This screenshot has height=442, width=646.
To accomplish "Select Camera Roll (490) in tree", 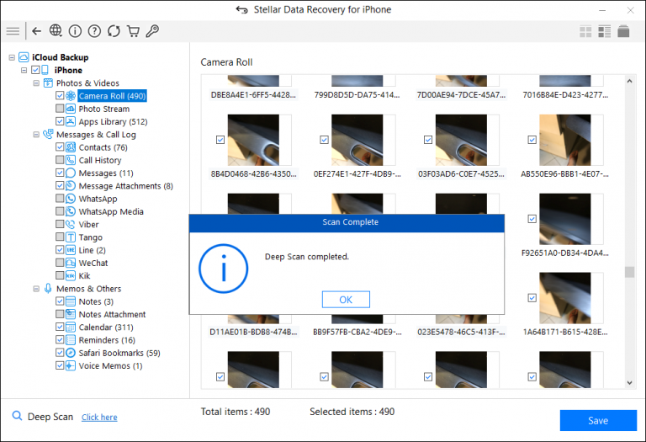I will click(112, 96).
